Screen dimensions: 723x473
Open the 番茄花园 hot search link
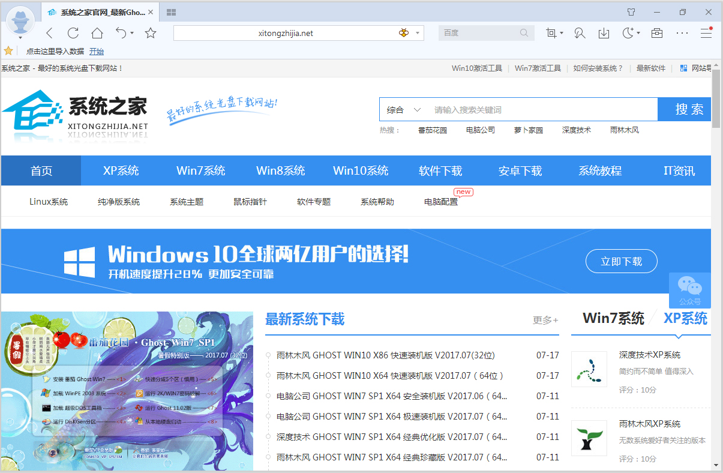(x=433, y=130)
